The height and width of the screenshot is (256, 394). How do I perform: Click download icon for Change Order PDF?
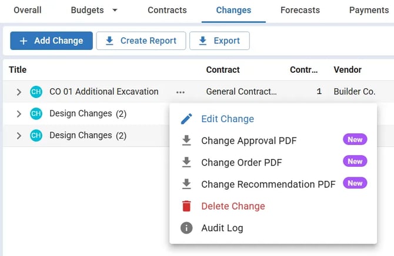tap(186, 163)
